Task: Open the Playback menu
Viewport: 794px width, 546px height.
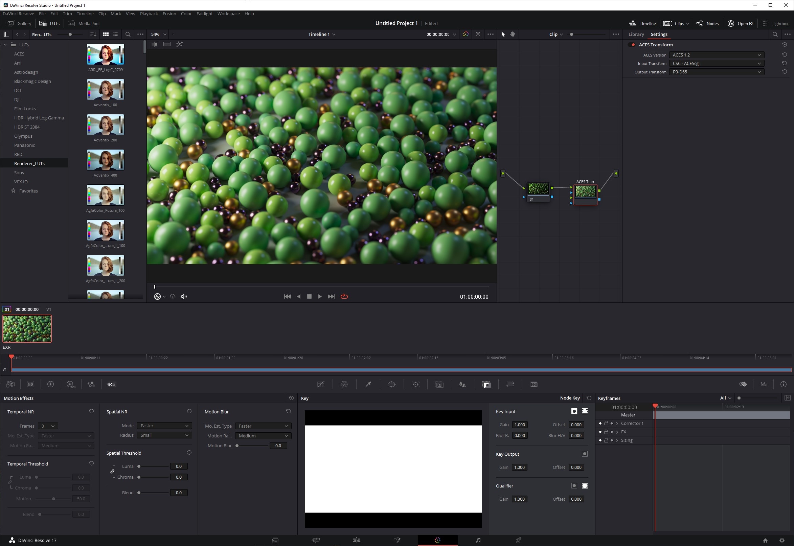Action: coord(149,14)
